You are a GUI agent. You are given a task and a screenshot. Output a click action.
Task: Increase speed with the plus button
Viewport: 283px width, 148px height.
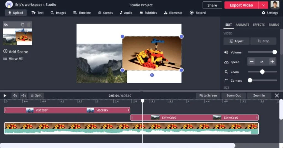pyautogui.click(x=272, y=62)
